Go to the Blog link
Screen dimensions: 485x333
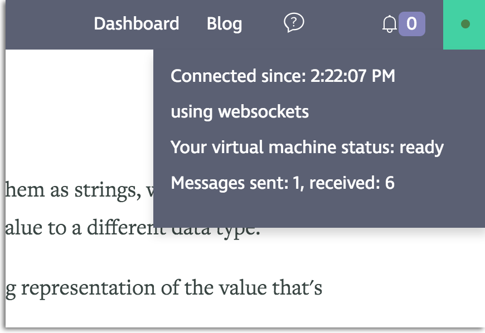[224, 24]
